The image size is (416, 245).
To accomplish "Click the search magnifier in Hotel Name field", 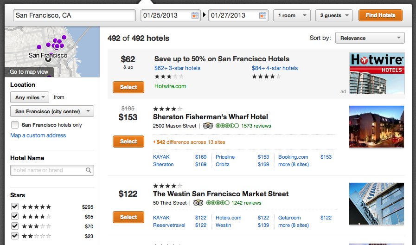I will pyautogui.click(x=89, y=170).
